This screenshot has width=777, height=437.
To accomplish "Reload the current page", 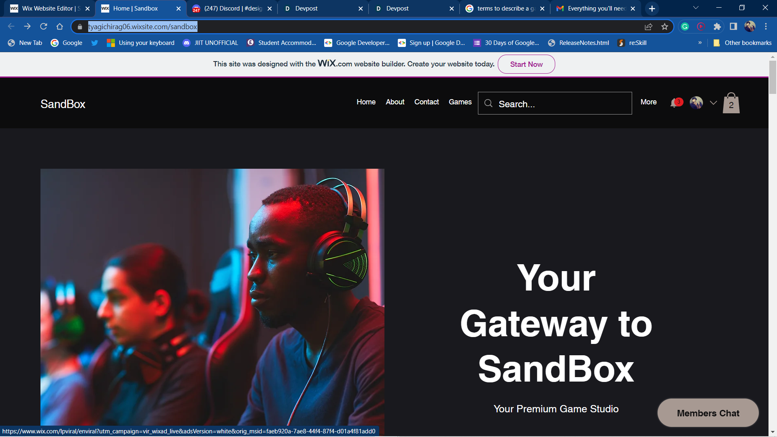I will [44, 27].
